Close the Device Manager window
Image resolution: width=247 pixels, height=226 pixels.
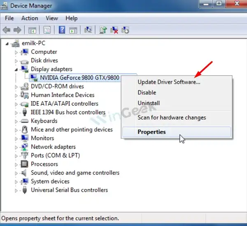[x=236, y=4]
